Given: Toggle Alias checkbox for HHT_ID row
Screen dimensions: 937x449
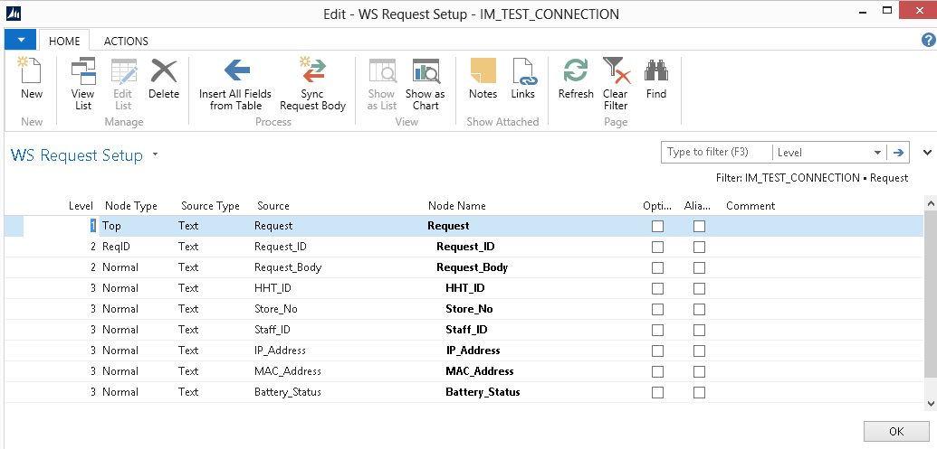Looking at the screenshot, I should coord(699,288).
